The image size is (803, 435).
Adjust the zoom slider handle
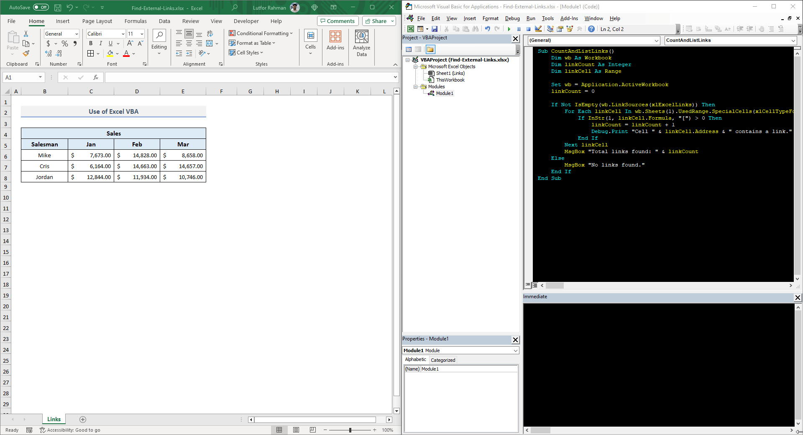pos(350,430)
